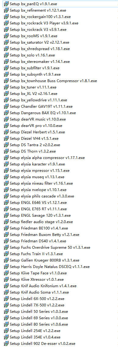118x347 pixels.
Task: Click "Setup Lindell 50 Series v1.0.3.exe"
Action: pos(39,312)
